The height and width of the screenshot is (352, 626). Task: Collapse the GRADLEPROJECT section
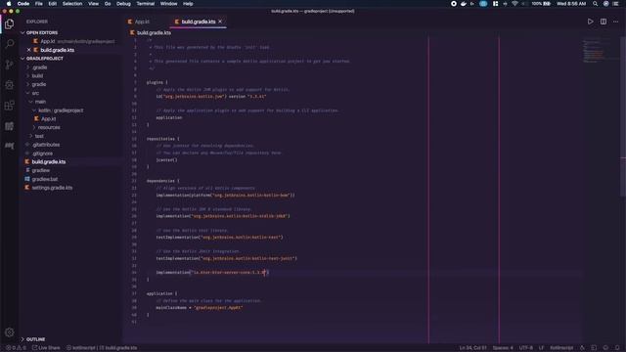click(x=42, y=59)
